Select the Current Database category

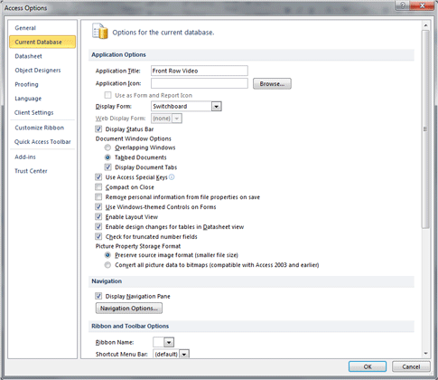coord(42,42)
